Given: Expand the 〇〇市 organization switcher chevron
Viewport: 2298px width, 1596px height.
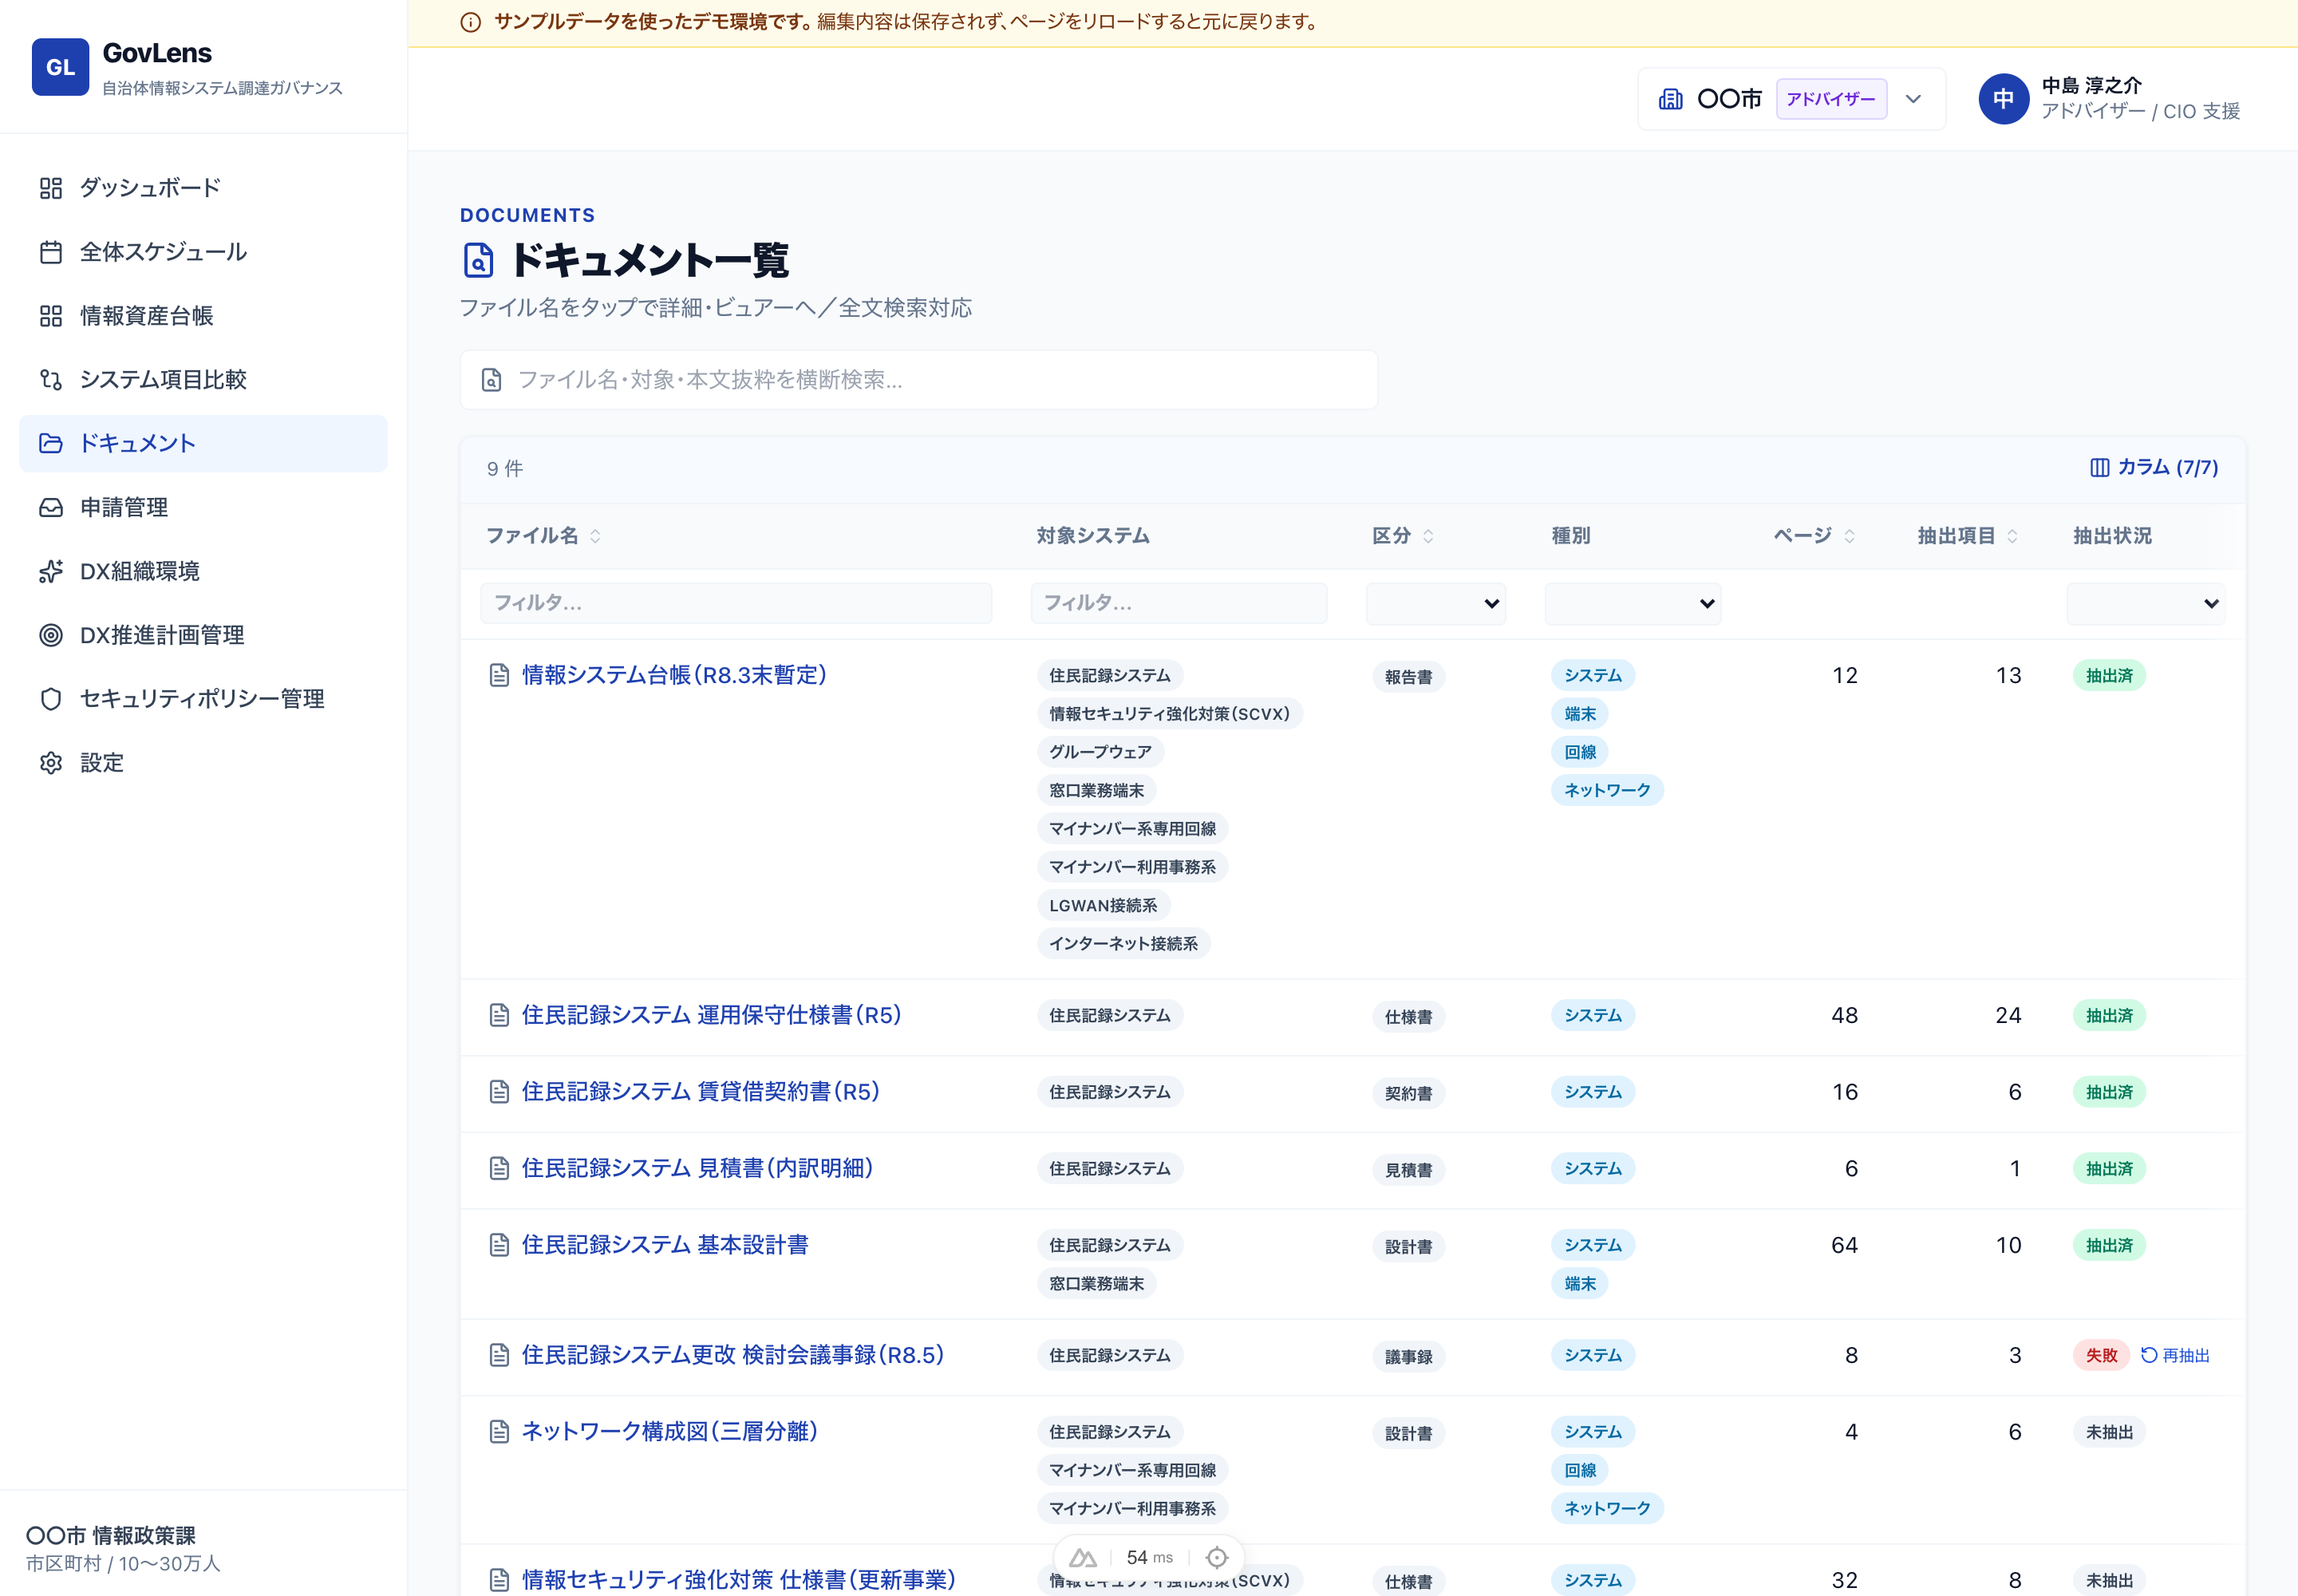Looking at the screenshot, I should point(1913,99).
